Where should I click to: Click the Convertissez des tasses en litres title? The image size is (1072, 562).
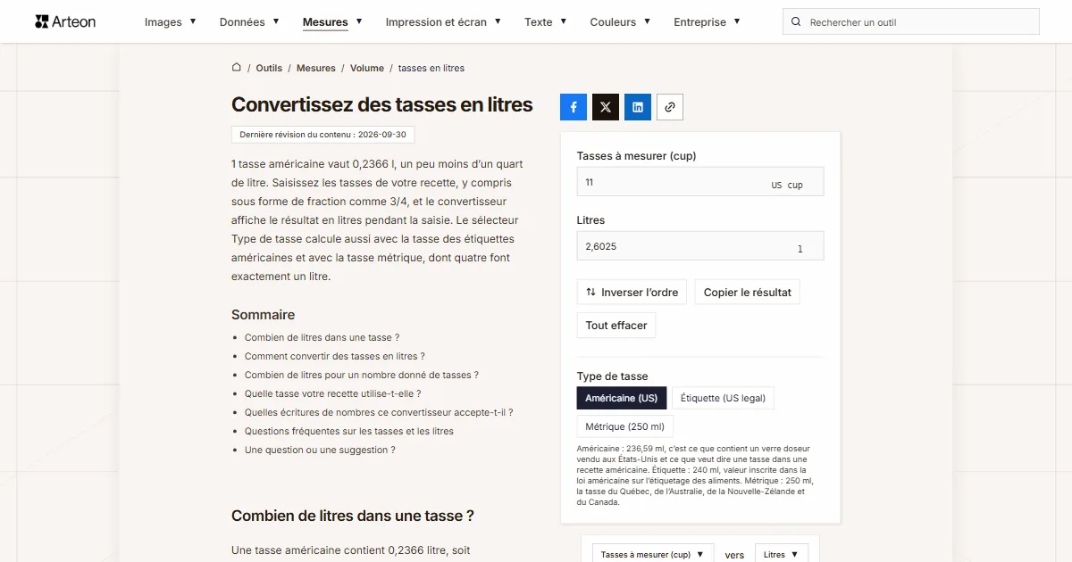point(382,105)
